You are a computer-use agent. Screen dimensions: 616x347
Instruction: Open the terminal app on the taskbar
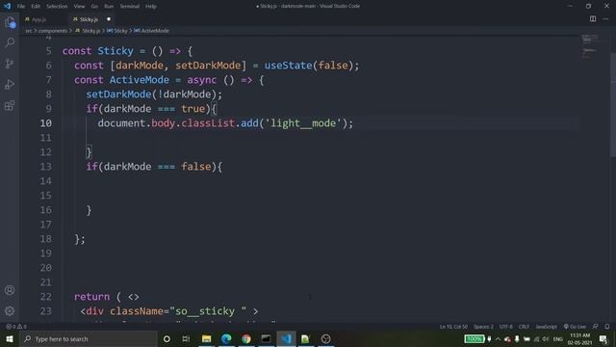[x=266, y=338]
